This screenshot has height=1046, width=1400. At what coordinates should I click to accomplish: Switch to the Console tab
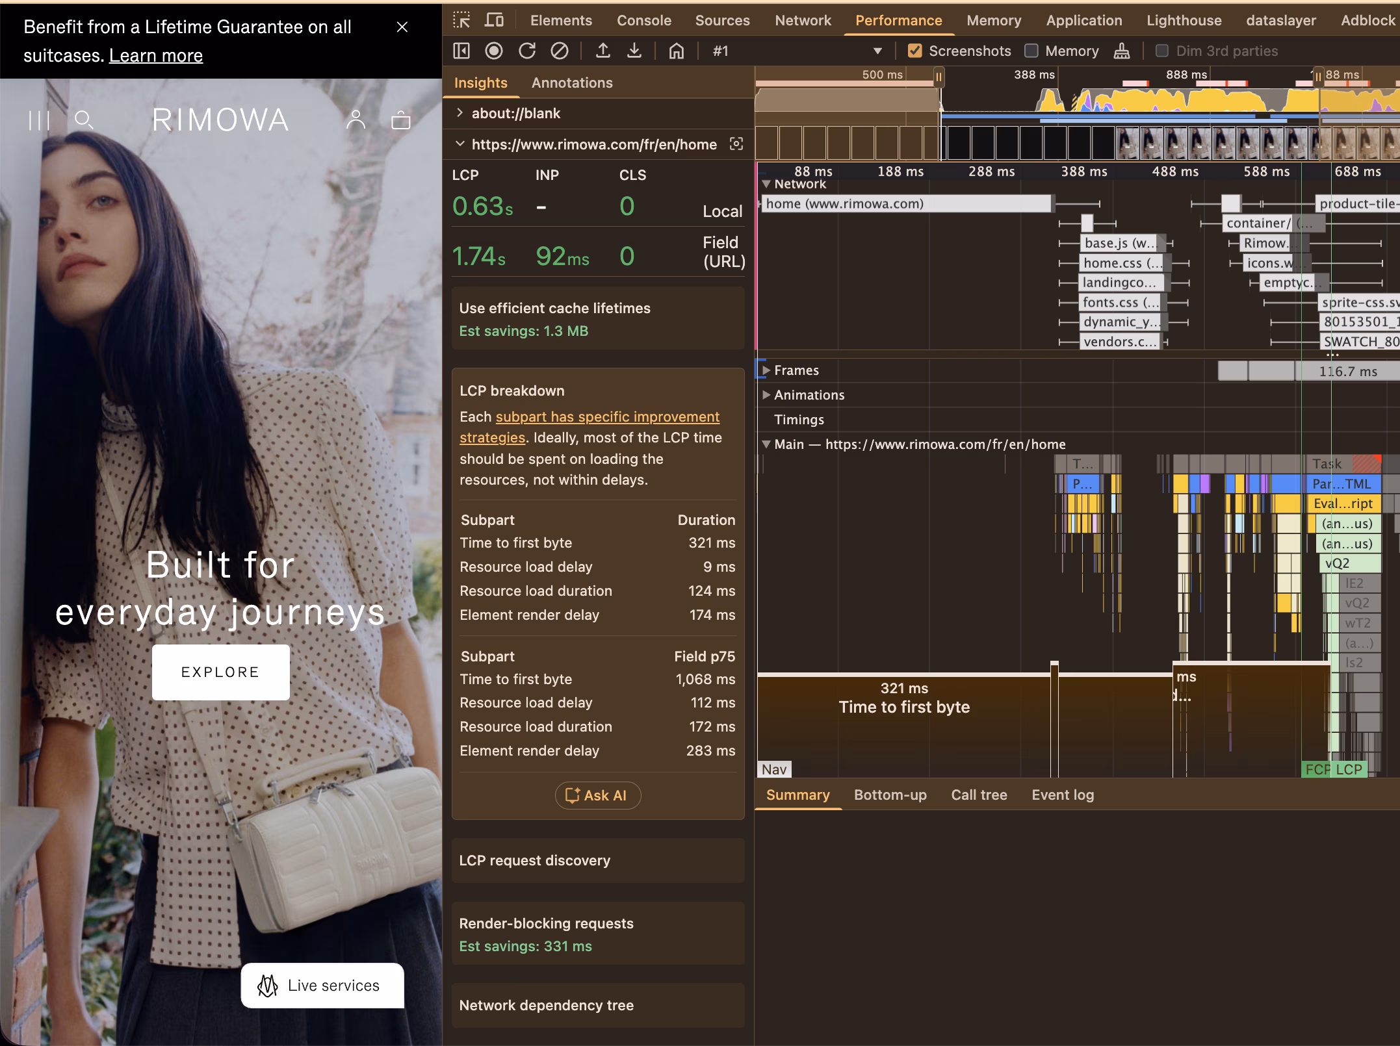[644, 20]
